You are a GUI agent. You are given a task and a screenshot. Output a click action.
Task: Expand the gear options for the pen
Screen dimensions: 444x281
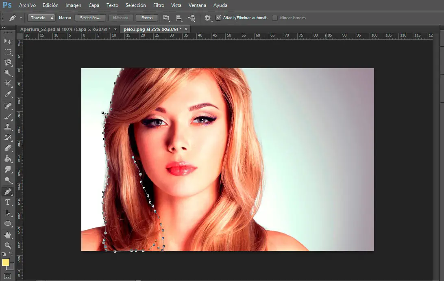[x=208, y=18]
